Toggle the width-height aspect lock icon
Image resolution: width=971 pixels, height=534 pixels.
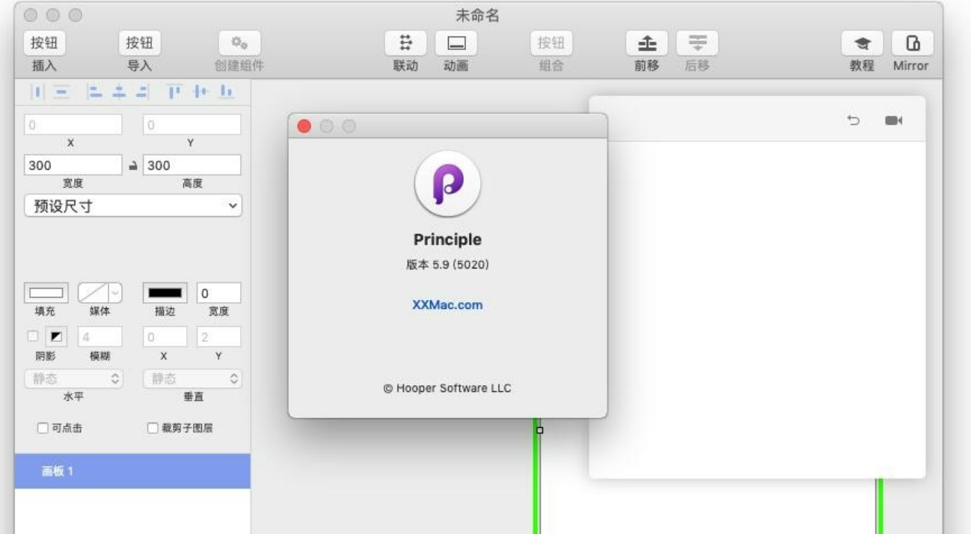click(133, 166)
